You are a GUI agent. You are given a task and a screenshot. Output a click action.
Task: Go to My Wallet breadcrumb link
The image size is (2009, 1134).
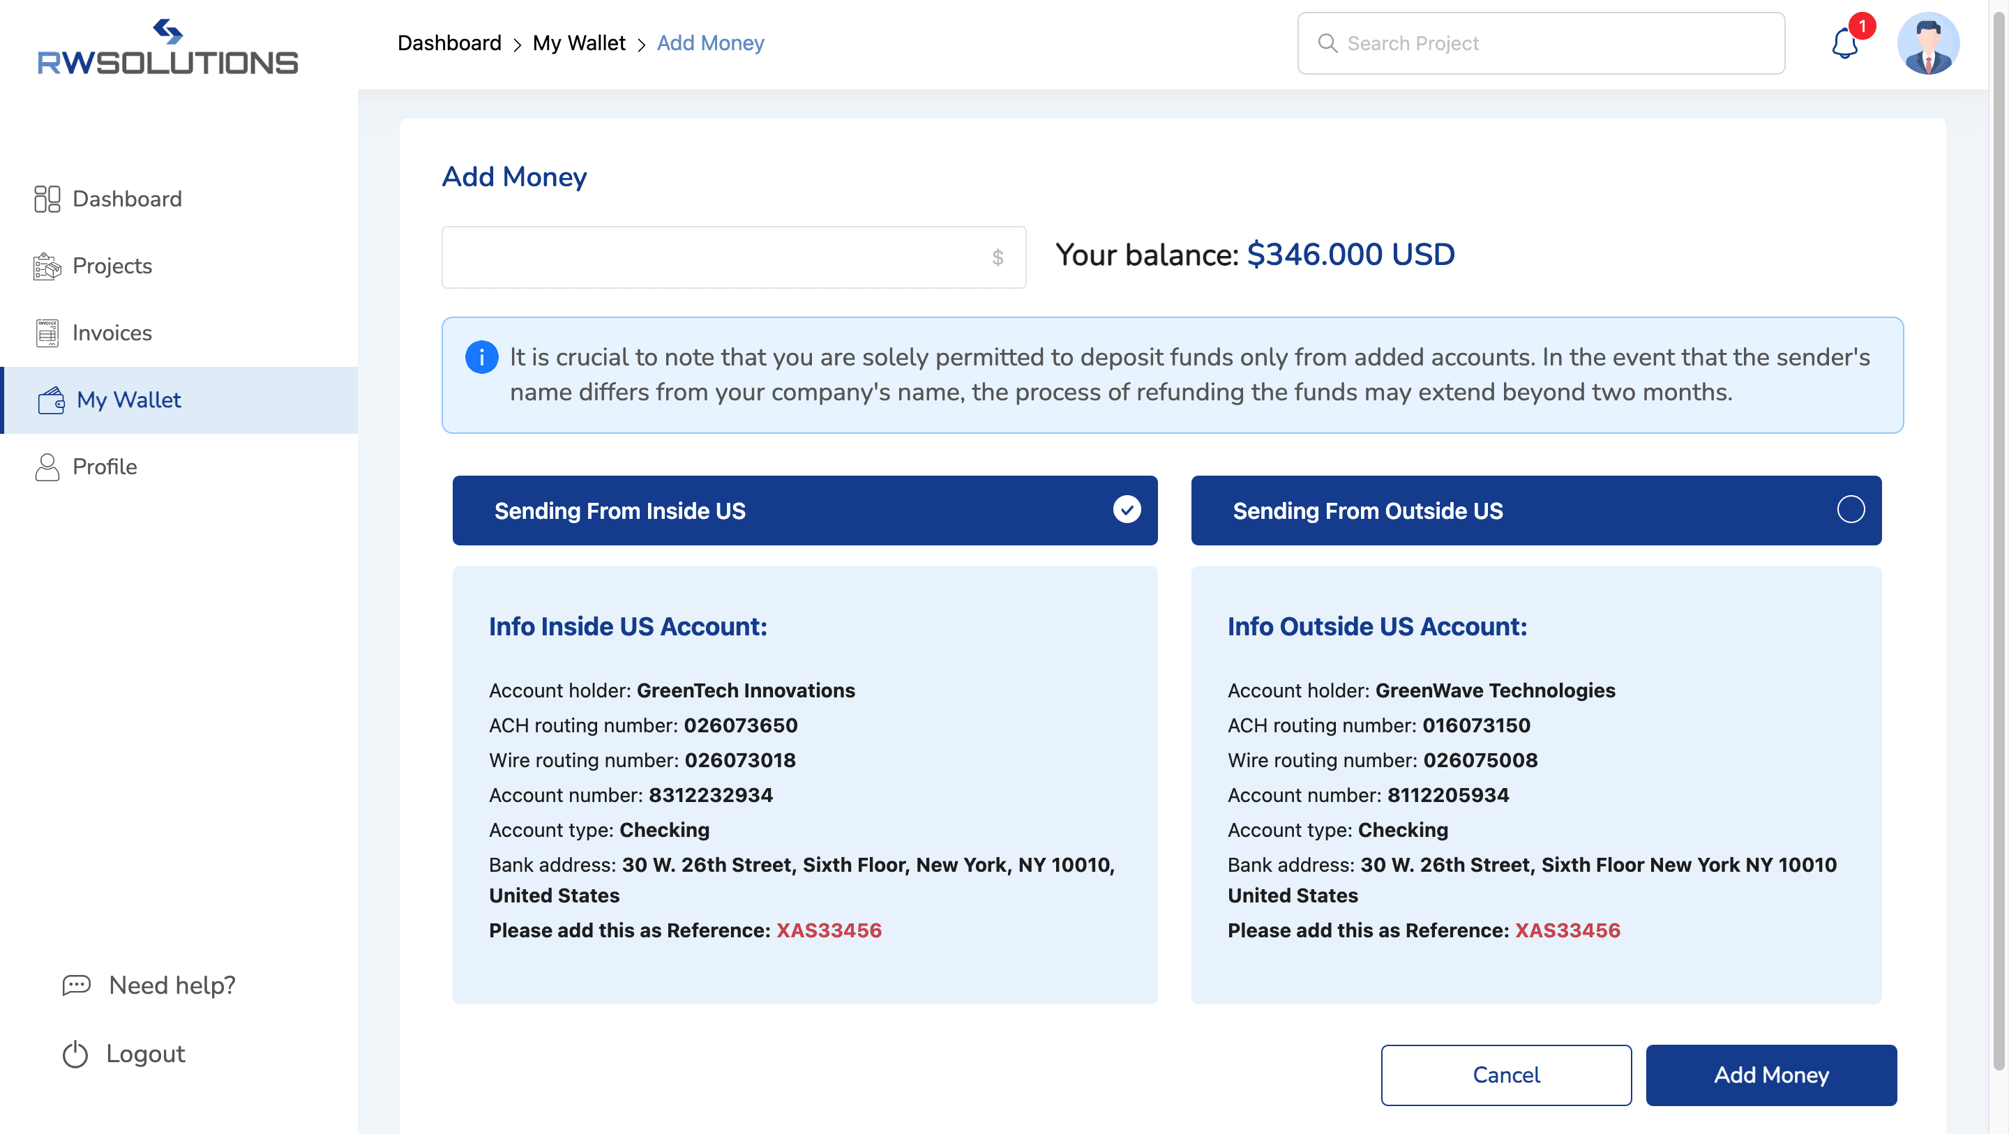click(x=579, y=43)
